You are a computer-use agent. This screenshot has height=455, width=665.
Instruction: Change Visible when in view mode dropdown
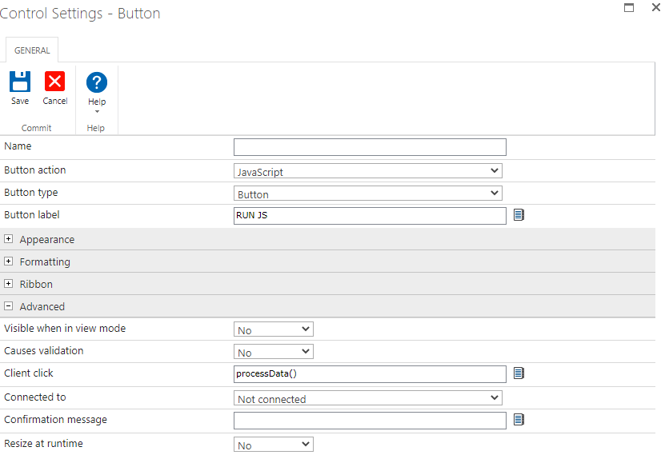click(x=274, y=329)
